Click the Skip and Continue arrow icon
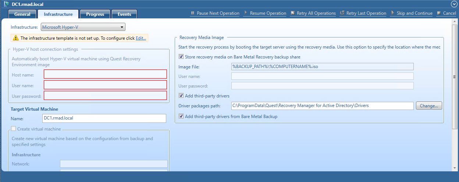This screenshot has height=182, width=459. pyautogui.click(x=393, y=13)
